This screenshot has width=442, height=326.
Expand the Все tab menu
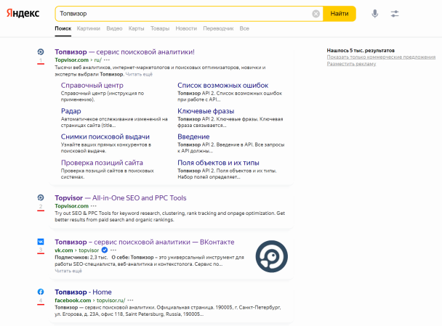(x=244, y=28)
